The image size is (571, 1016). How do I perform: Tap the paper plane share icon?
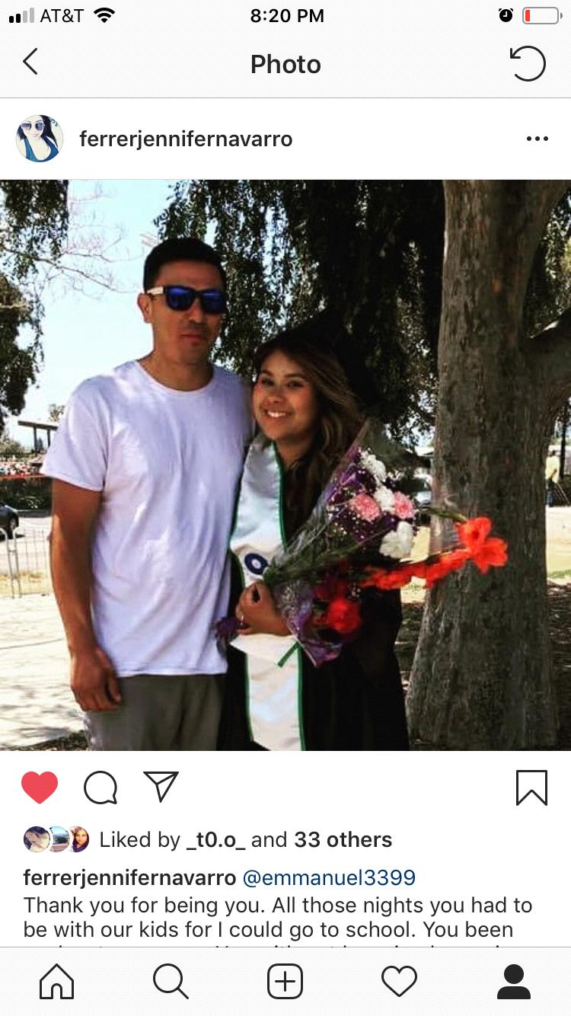161,787
